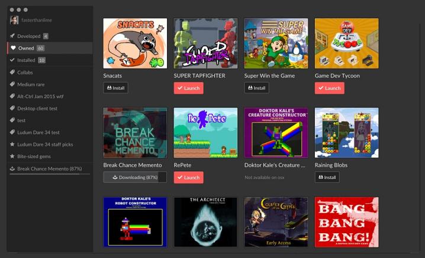
Task: Select the heart icon next to Owned
Action: (x=13, y=48)
